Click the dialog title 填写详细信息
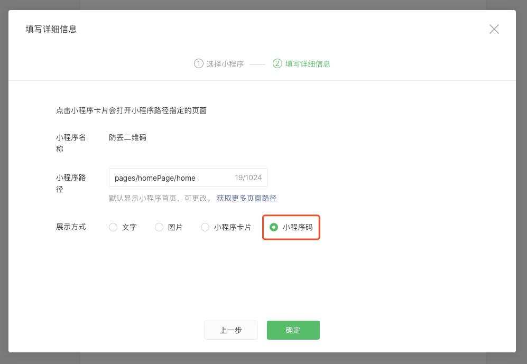The image size is (527, 364). (51, 29)
